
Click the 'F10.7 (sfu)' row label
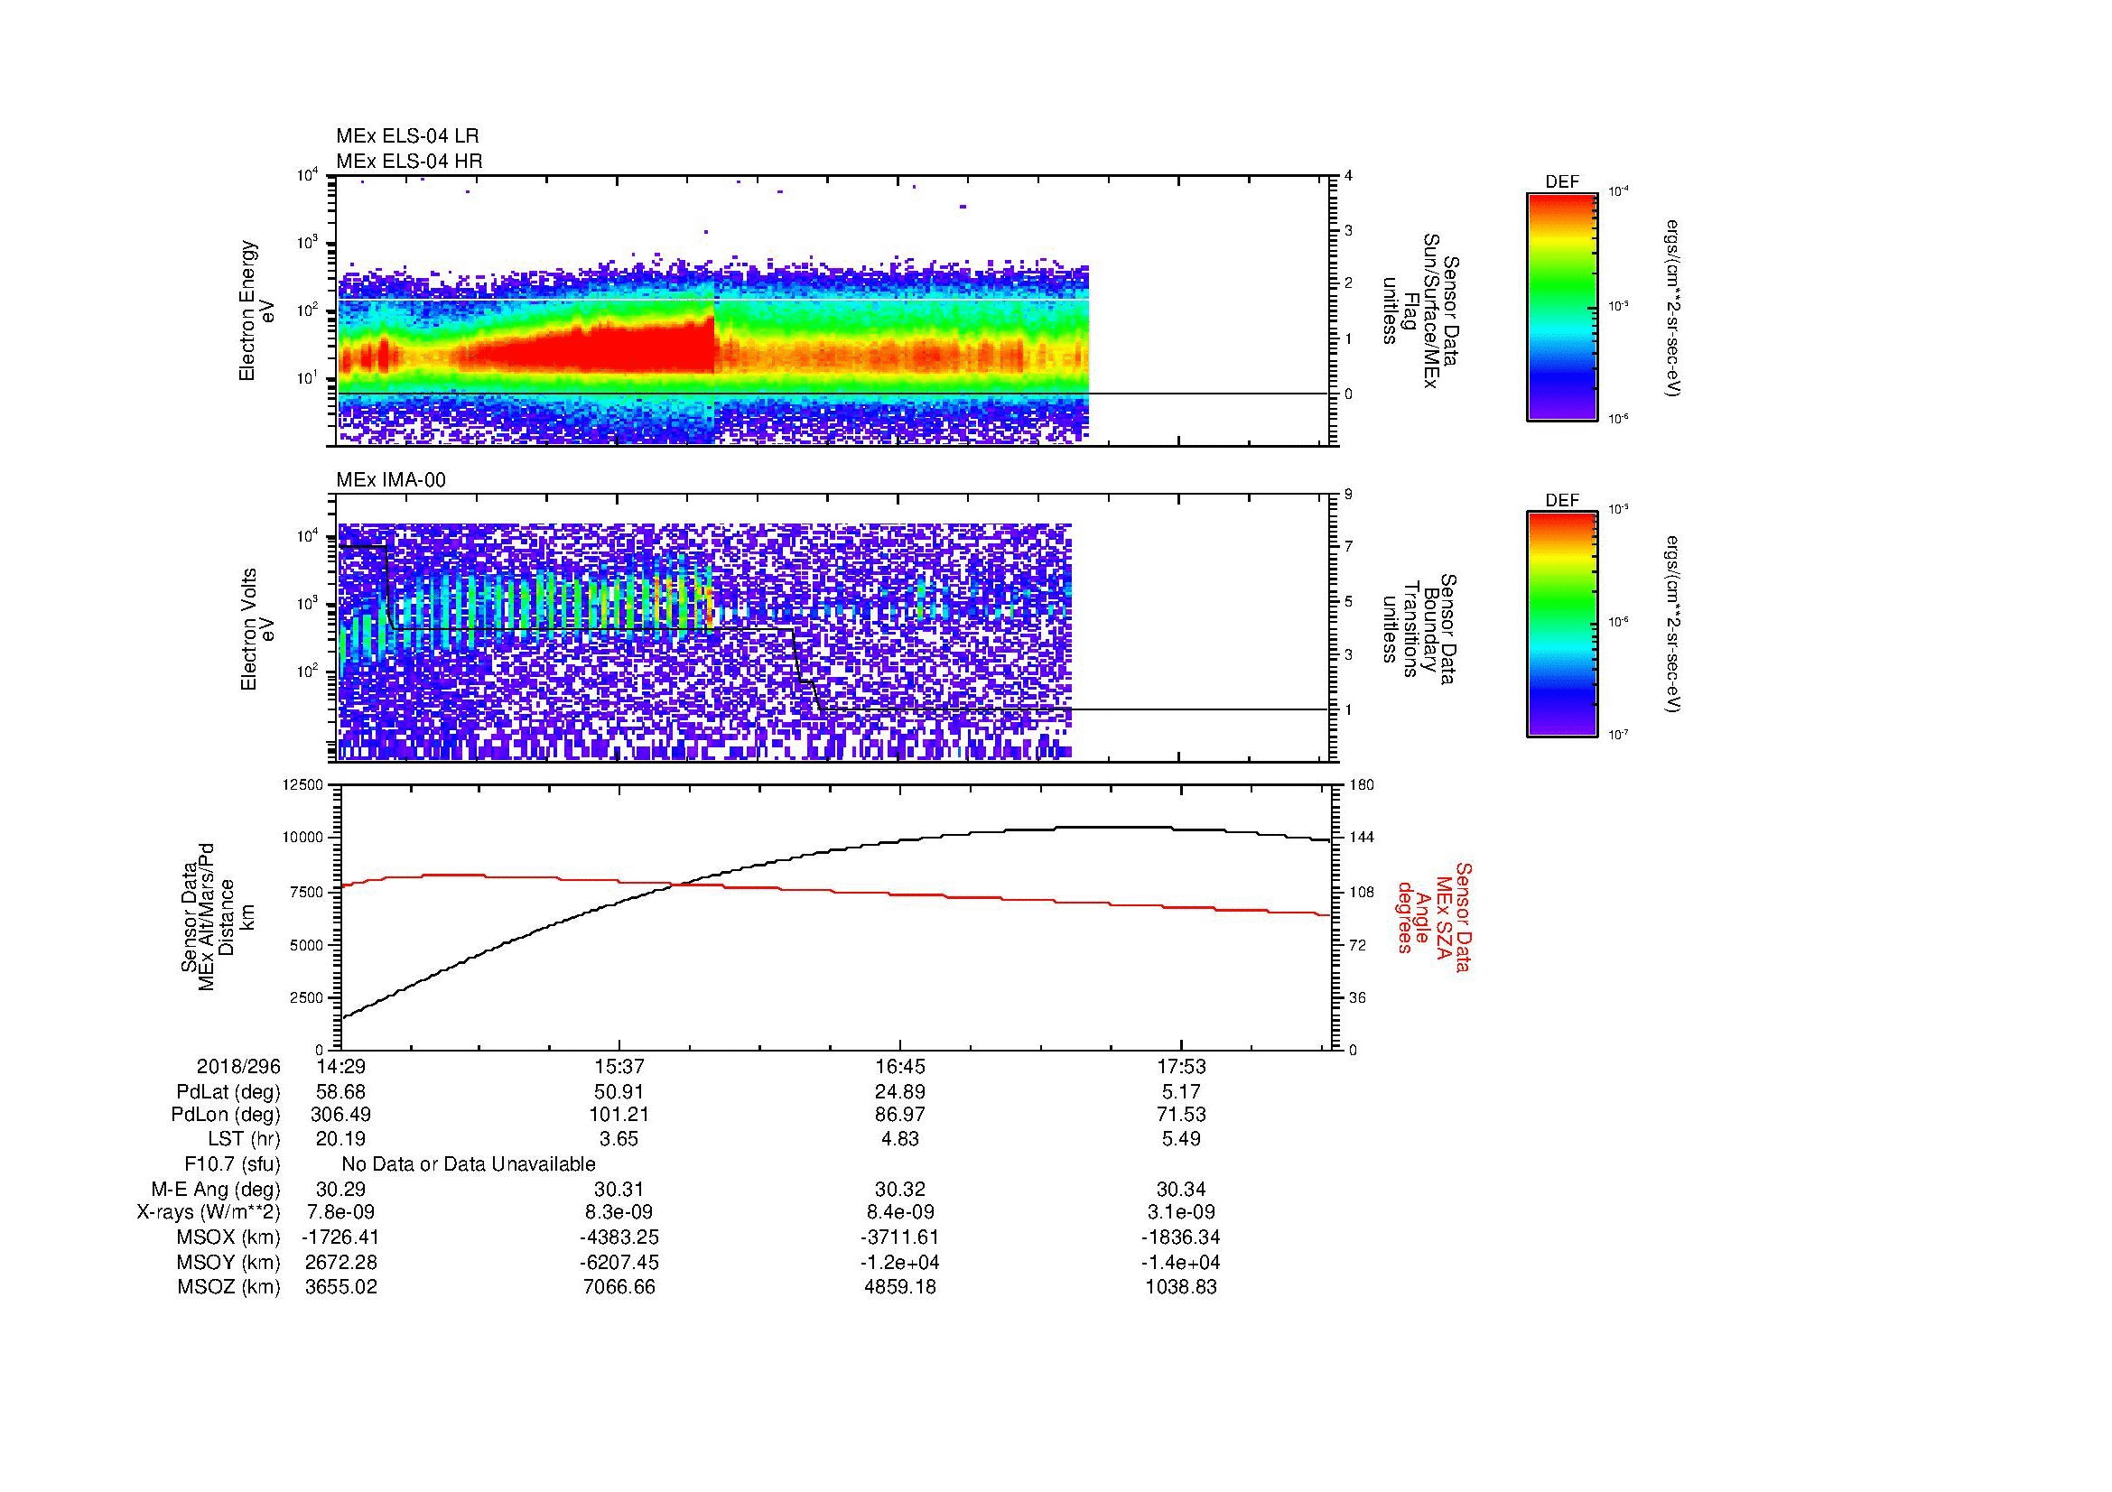[x=233, y=1164]
